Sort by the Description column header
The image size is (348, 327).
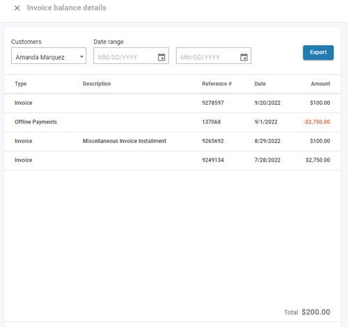[x=97, y=84]
